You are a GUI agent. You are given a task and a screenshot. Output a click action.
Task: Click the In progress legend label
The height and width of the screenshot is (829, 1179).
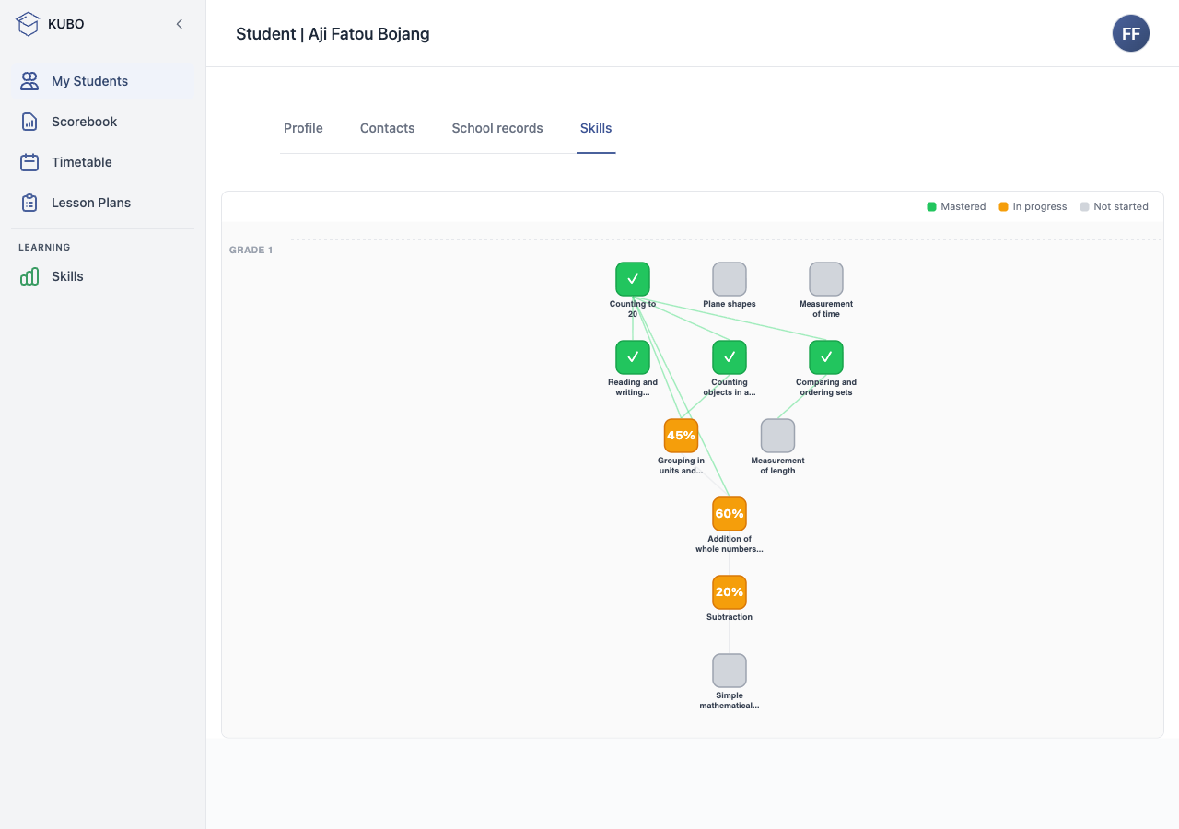coord(1040,206)
